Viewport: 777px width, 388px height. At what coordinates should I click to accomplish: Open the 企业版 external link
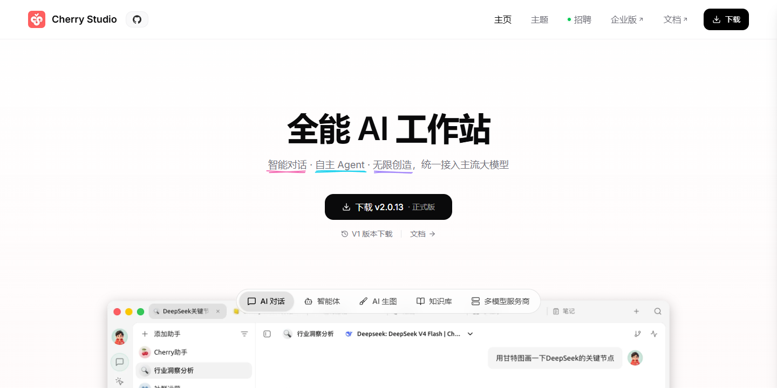(x=627, y=19)
